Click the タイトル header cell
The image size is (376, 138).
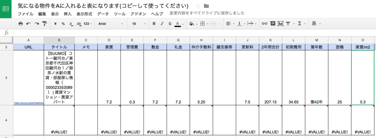pos(59,47)
